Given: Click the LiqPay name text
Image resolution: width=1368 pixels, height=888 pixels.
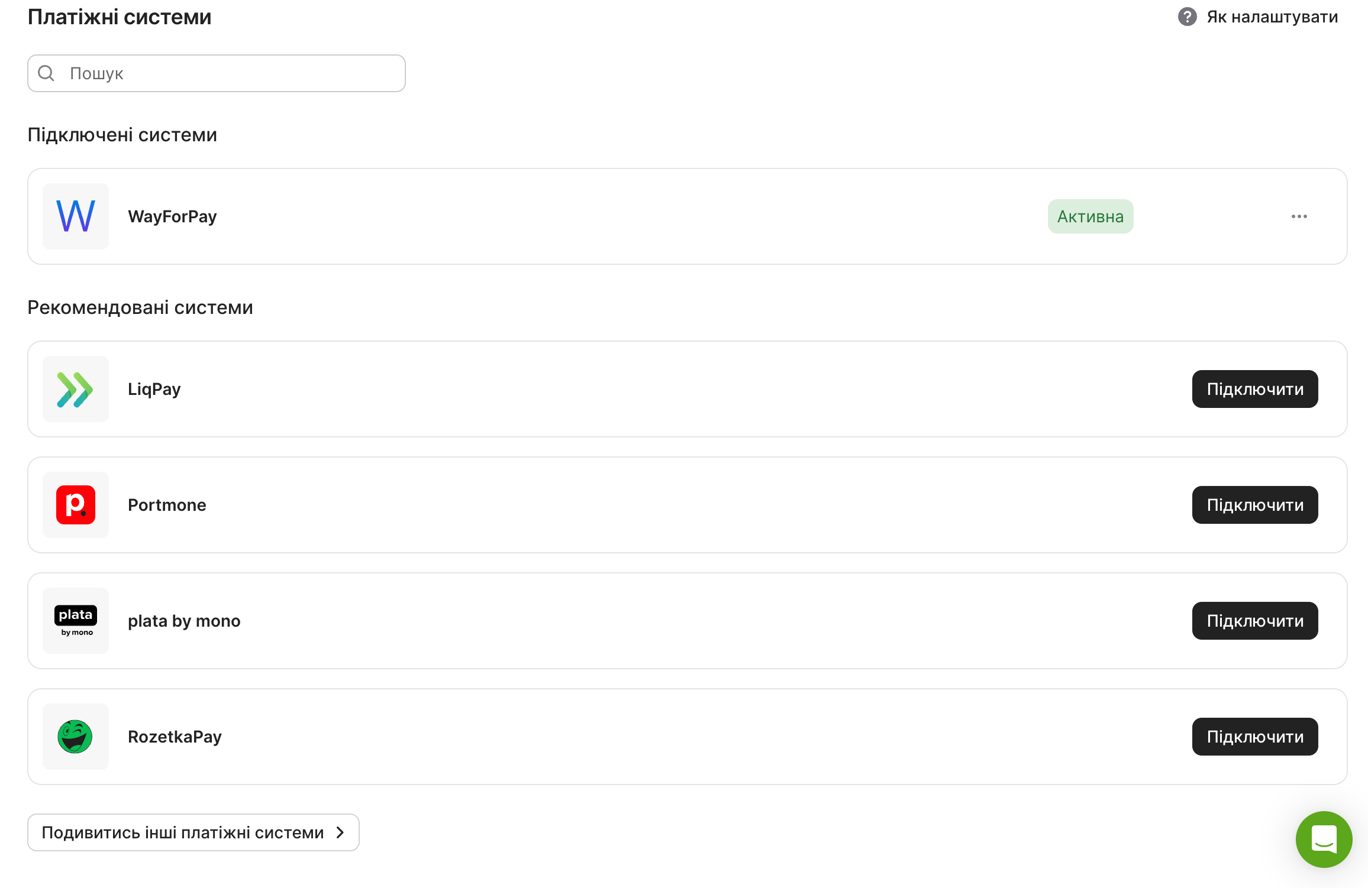Looking at the screenshot, I should tap(154, 389).
